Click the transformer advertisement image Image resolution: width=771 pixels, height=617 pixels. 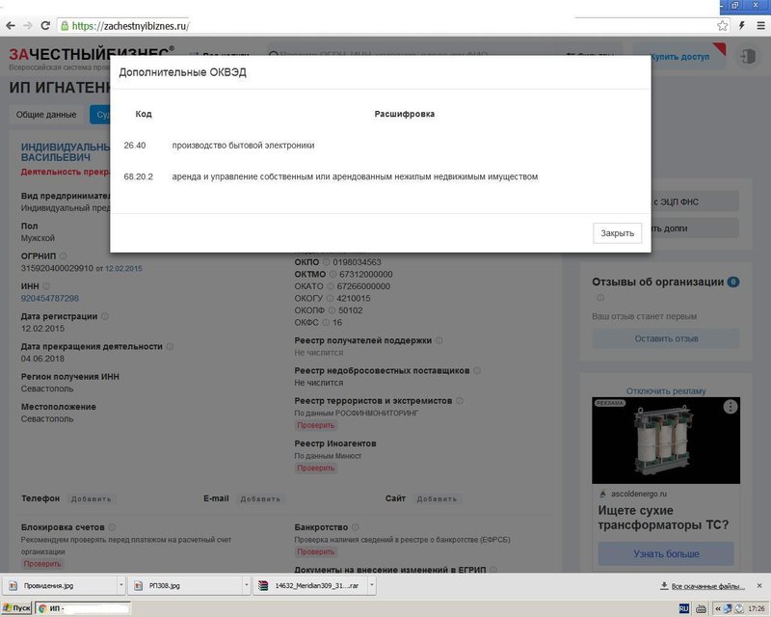click(666, 441)
